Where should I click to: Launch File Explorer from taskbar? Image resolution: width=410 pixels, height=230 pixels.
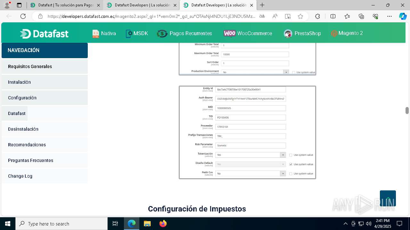(147, 224)
